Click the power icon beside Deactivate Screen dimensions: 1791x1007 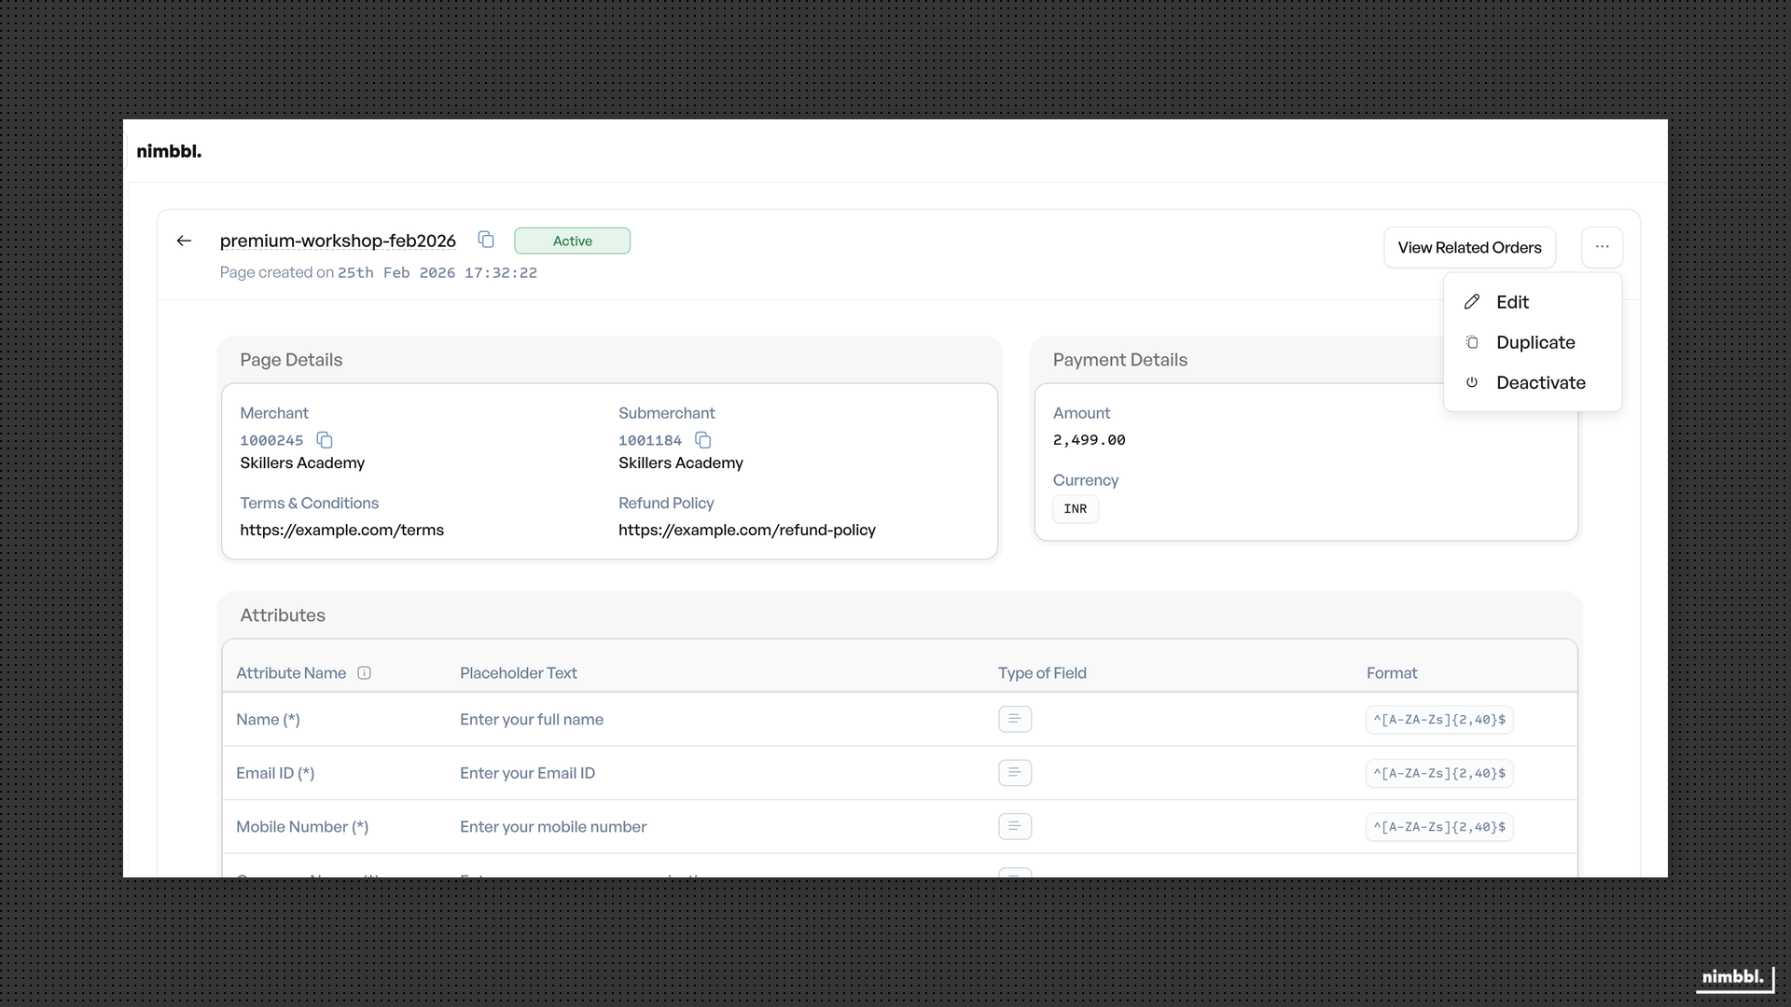(x=1472, y=382)
